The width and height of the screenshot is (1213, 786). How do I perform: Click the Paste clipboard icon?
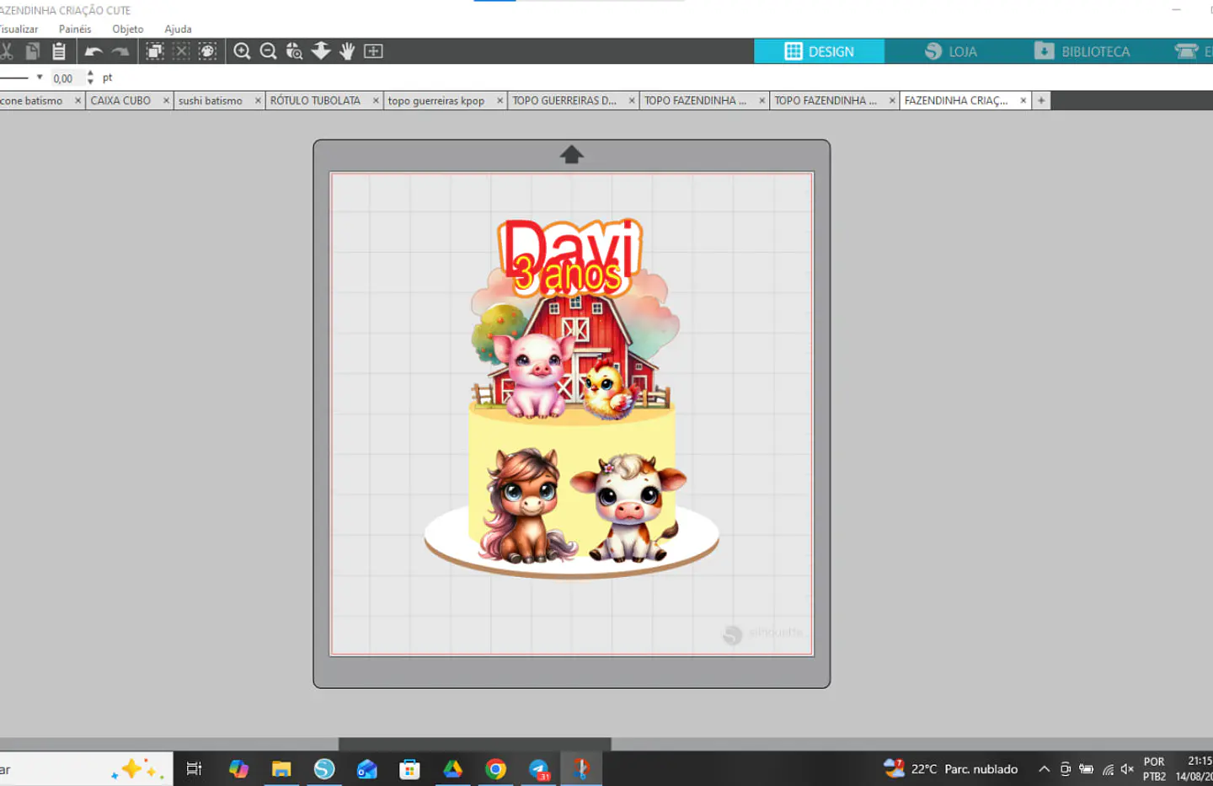click(x=59, y=51)
